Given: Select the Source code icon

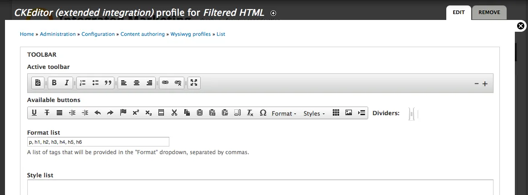Looking at the screenshot, I should [x=38, y=83].
